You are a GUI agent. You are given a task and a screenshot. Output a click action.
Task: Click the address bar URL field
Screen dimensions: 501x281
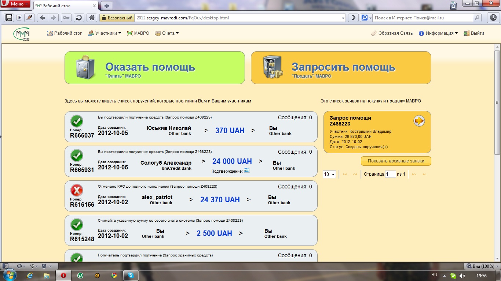(238, 18)
